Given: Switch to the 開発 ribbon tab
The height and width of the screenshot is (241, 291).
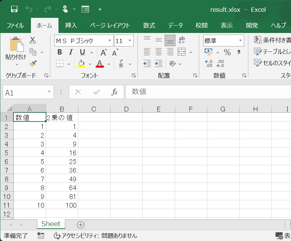Looking at the screenshot, I should (252, 25).
